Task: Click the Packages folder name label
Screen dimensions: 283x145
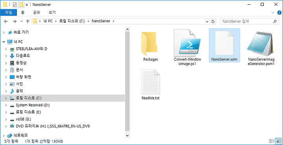Action: pyautogui.click(x=151, y=59)
